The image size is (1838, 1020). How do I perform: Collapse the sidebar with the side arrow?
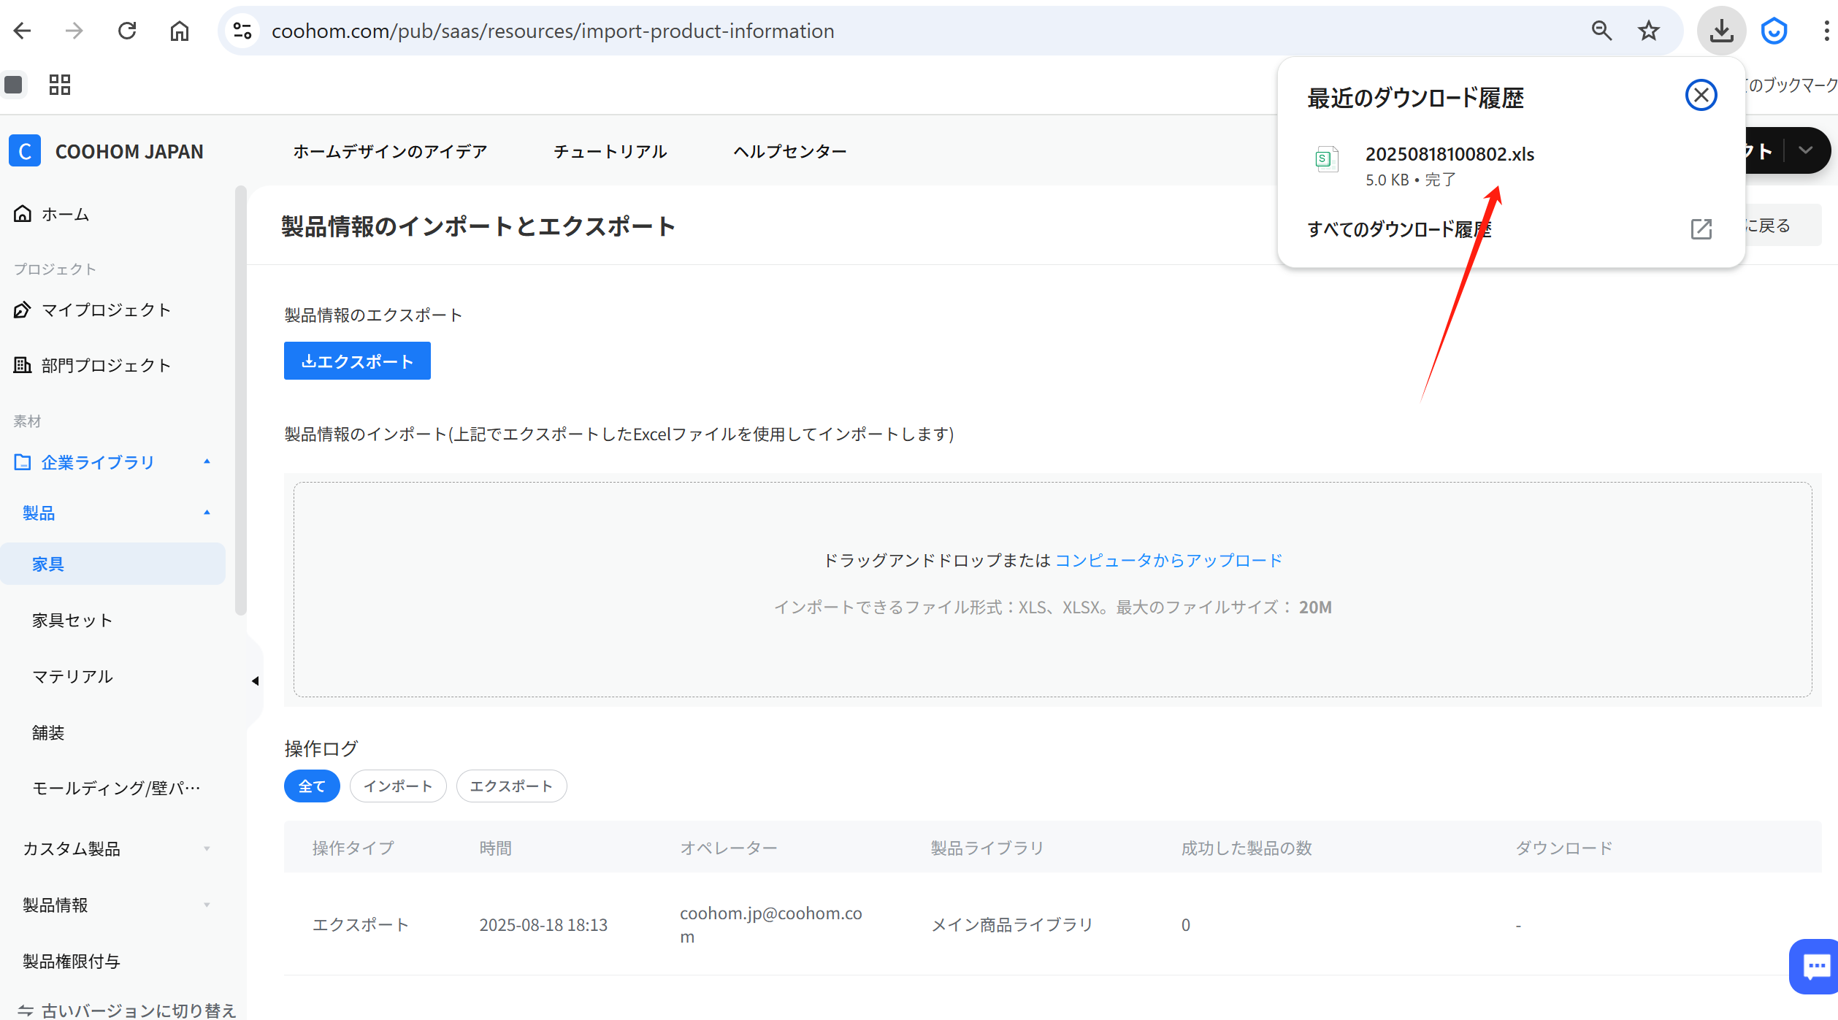[255, 680]
